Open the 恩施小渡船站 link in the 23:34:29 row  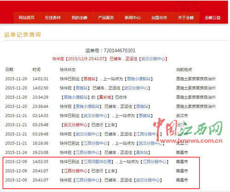tap(75, 97)
